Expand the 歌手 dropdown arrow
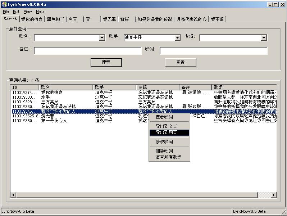Screen dimensions: 287x216 [x=177, y=38]
